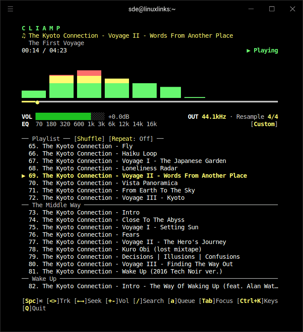The height and width of the screenshot is (332, 303).
Task: Click the Resample 4/4 setting
Action: 257,117
